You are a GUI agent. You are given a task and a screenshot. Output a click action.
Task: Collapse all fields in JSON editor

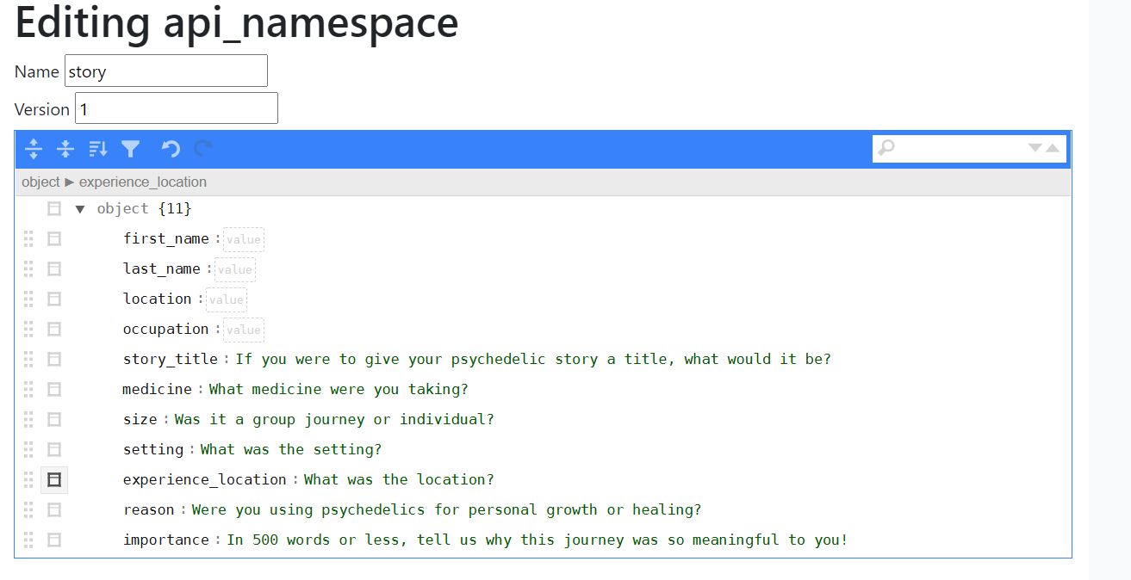coord(65,149)
